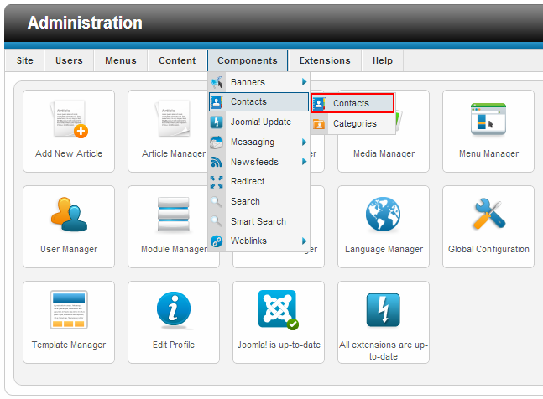The height and width of the screenshot is (399, 543).
Task: Click the Contacts address book icon in Components menu
Action: (217, 102)
